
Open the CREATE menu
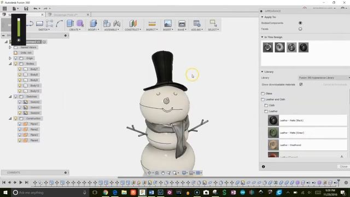click(75, 30)
